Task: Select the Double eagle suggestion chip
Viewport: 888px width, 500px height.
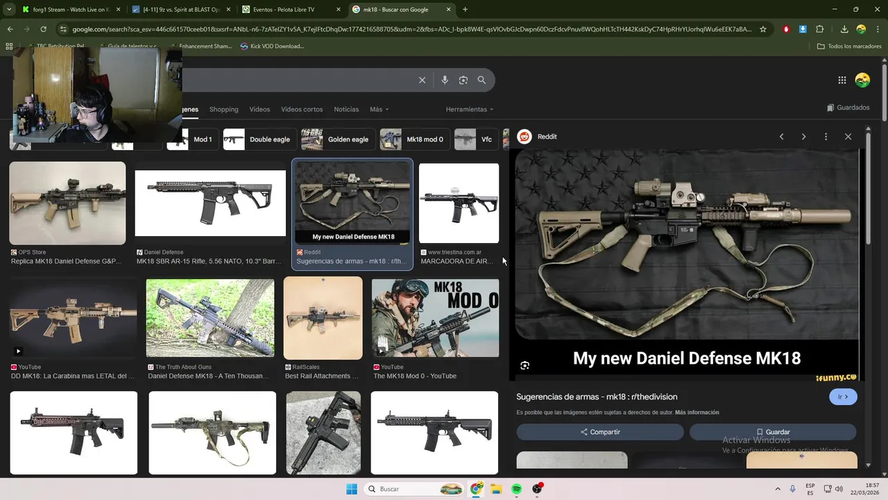Action: coord(260,140)
